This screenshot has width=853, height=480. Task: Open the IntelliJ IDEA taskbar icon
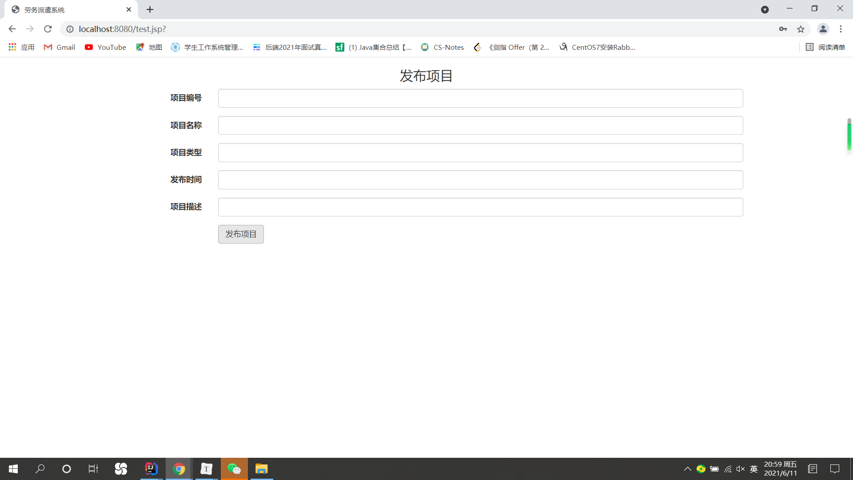pos(151,469)
